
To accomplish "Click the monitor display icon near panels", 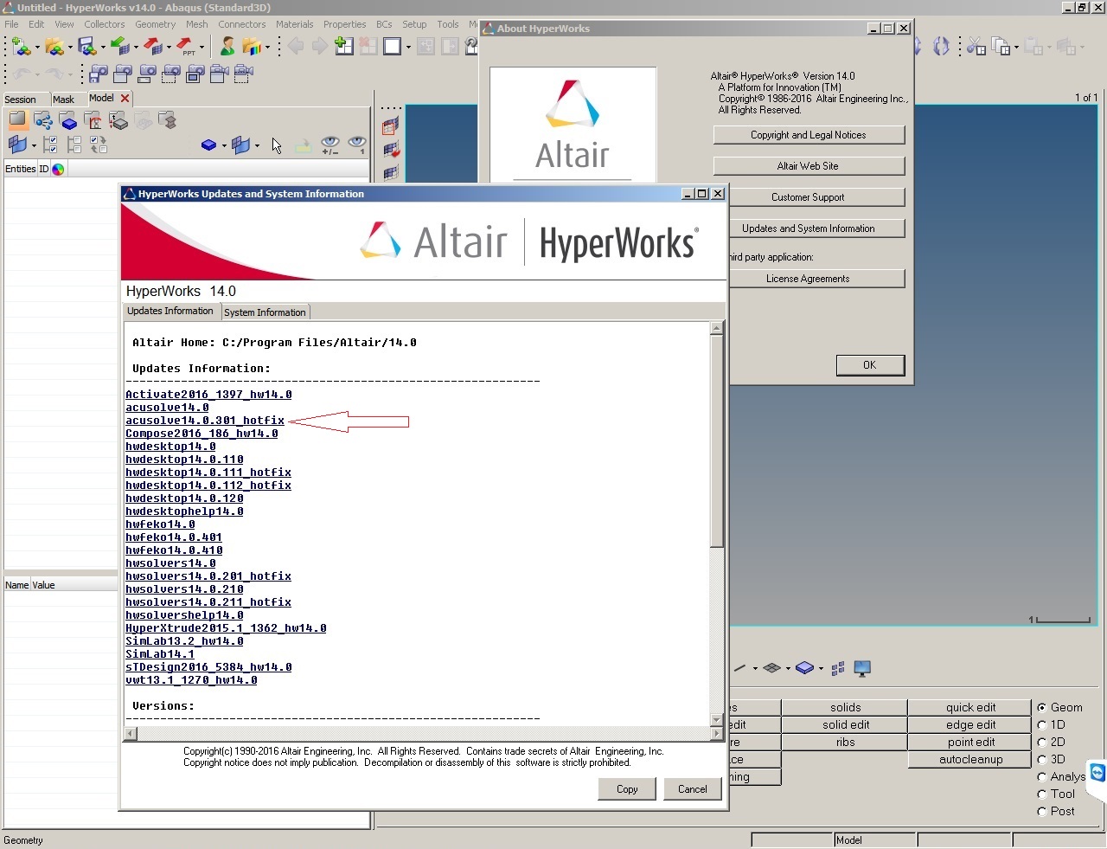I will coord(861,668).
